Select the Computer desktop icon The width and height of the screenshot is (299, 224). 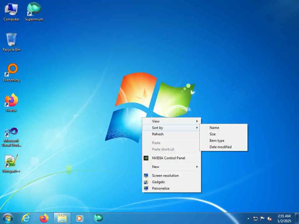tap(11, 12)
